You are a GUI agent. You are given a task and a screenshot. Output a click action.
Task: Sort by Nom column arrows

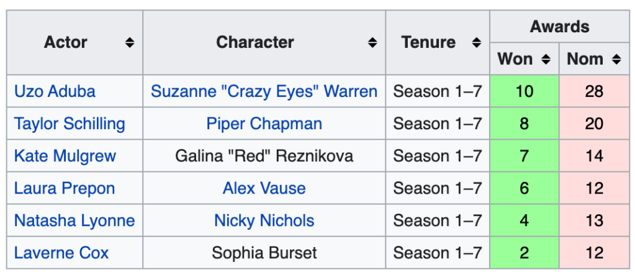(616, 60)
